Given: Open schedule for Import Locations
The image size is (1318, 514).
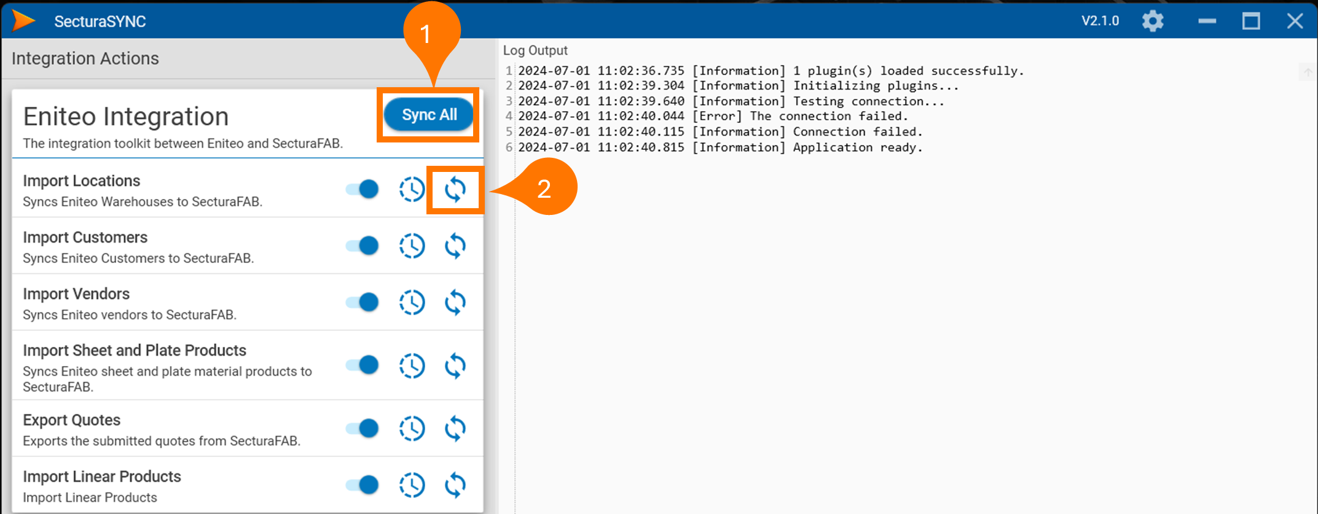Looking at the screenshot, I should point(412,189).
